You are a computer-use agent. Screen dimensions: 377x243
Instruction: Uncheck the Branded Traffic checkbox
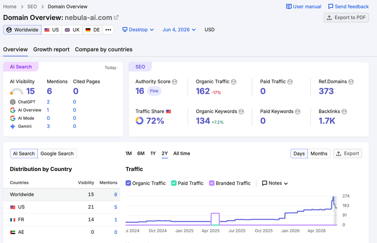(x=212, y=183)
